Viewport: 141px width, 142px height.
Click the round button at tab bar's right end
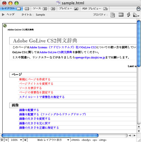click(138, 9)
